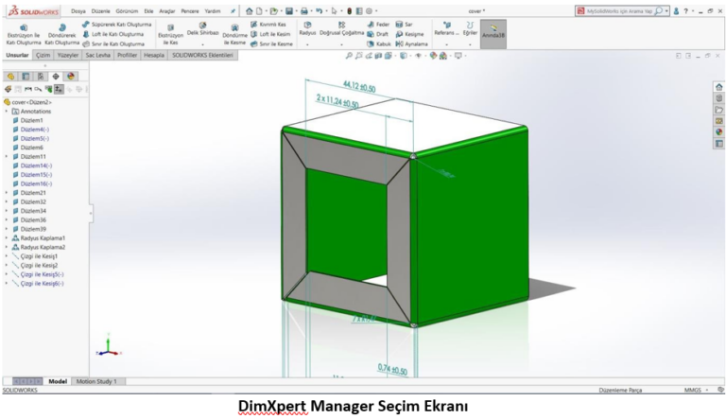Select the Ekstrüzyon ile Kes tool
Image resolution: width=726 pixels, height=419 pixels.
coord(170,33)
